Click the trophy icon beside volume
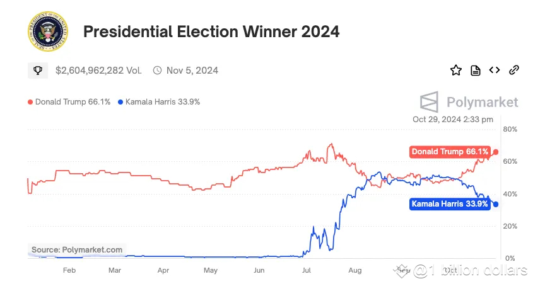The width and height of the screenshot is (533, 284). pyautogui.click(x=38, y=71)
